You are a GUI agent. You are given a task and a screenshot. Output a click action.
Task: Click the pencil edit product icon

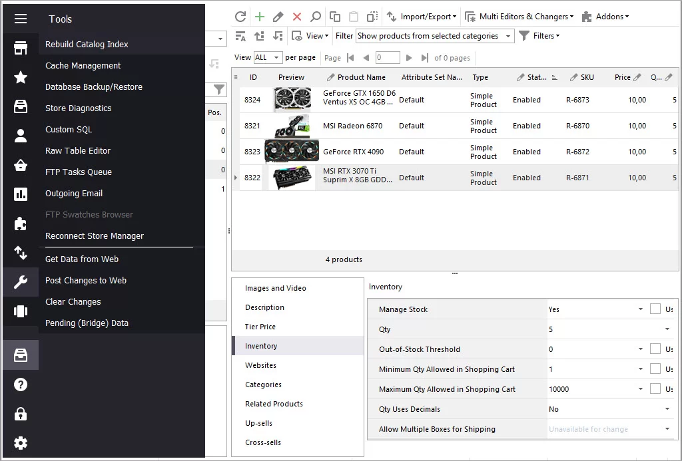278,17
